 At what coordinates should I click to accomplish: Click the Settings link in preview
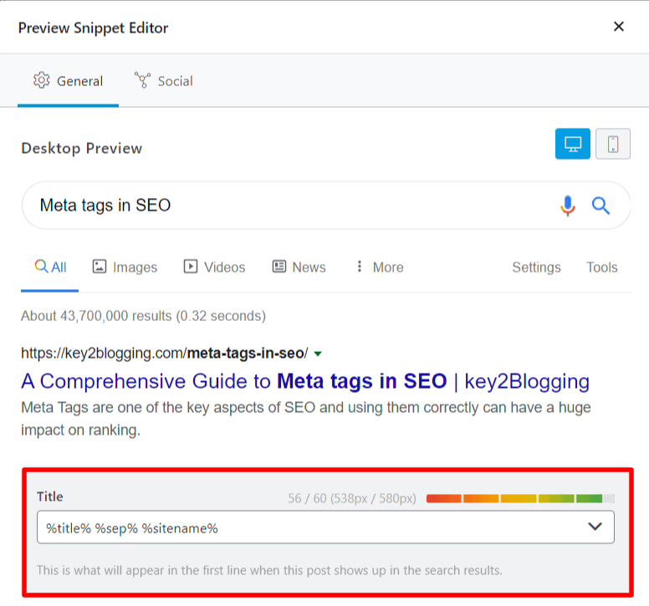[x=536, y=267]
